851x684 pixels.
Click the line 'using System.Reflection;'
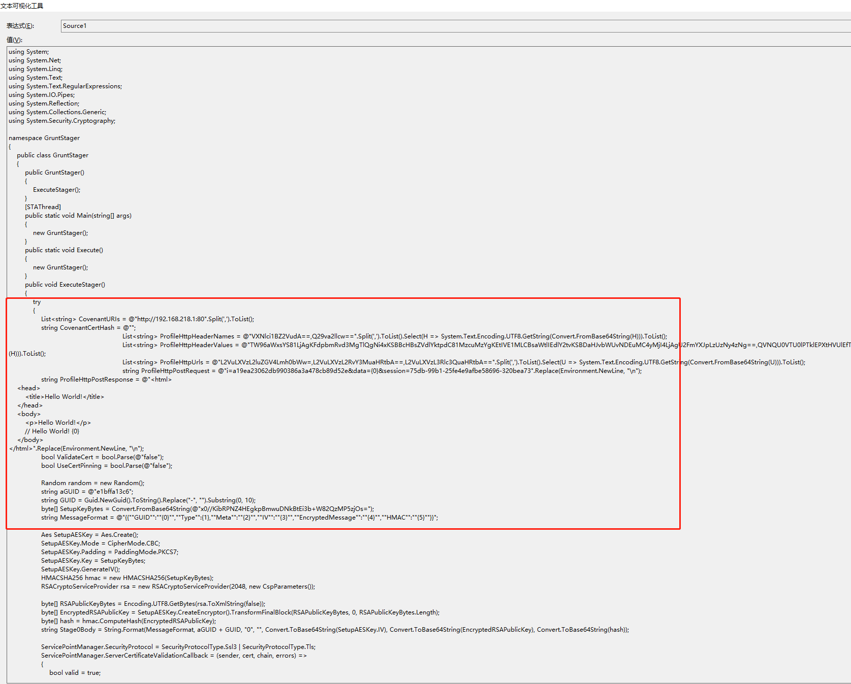click(x=44, y=104)
